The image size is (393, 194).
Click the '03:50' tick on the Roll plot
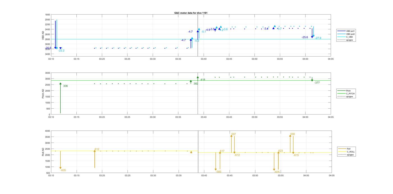pyautogui.click(x=255, y=176)
